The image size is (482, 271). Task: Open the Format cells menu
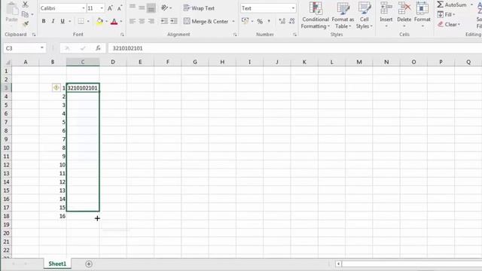423,14
